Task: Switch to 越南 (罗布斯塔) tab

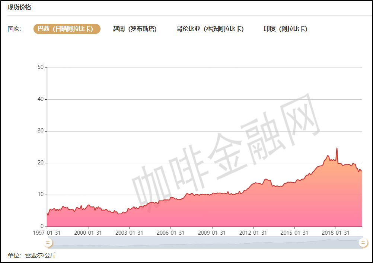Action: (135, 29)
